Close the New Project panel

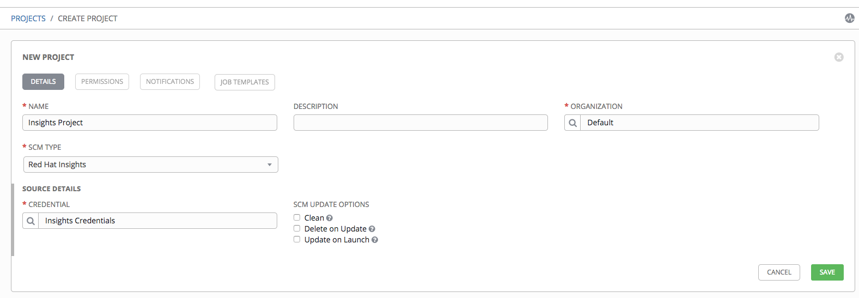839,57
